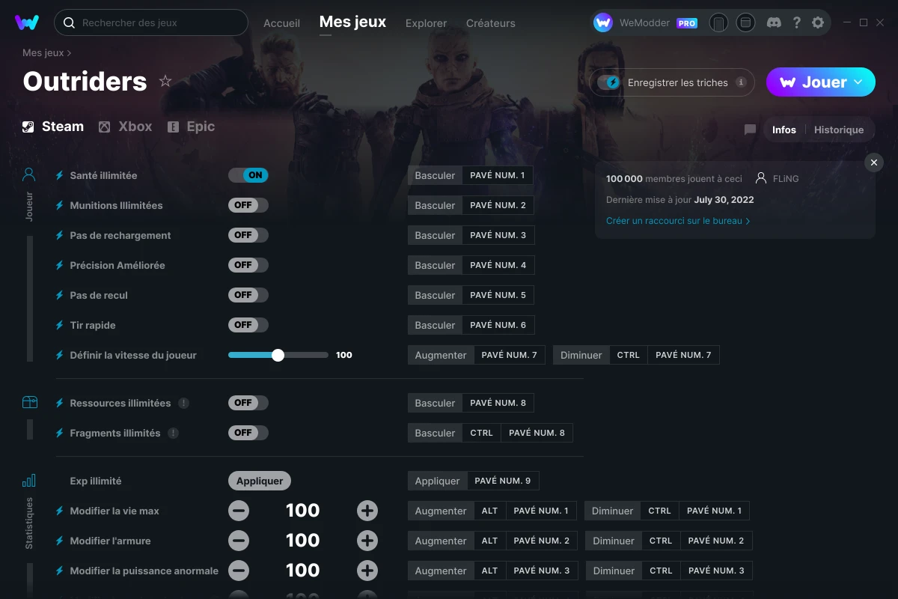Viewport: 898px width, 599px height.
Task: Open the Accueil tab
Action: 281,23
